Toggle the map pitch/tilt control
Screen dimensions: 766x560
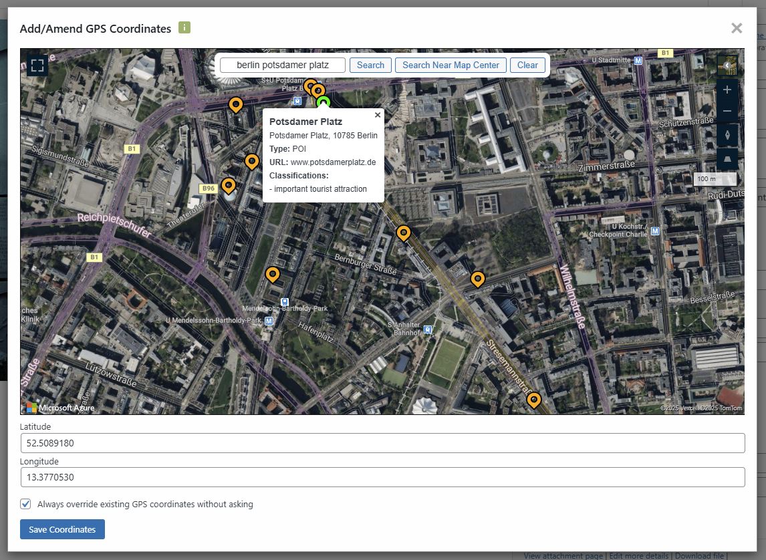(x=727, y=158)
